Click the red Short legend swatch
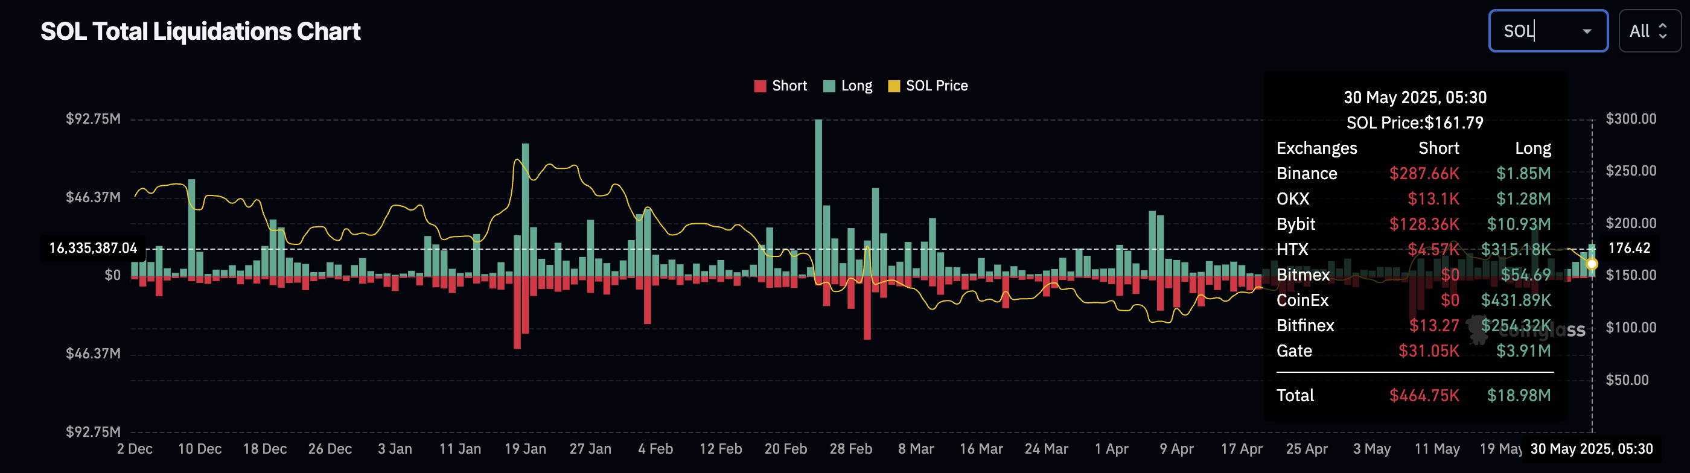The width and height of the screenshot is (1690, 473). [x=760, y=86]
